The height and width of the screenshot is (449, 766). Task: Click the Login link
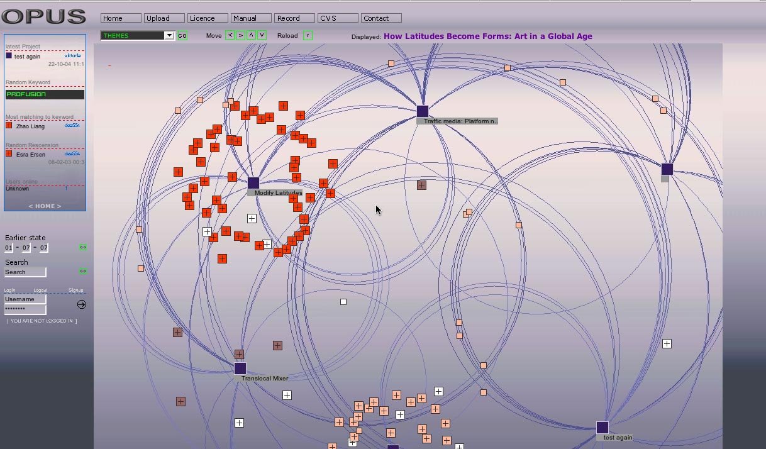pyautogui.click(x=9, y=291)
